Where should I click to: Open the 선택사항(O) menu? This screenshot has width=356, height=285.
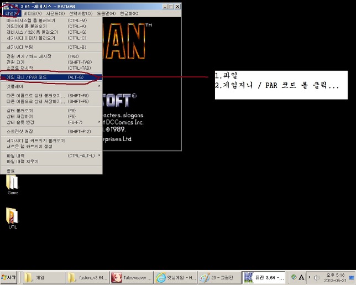click(81, 13)
